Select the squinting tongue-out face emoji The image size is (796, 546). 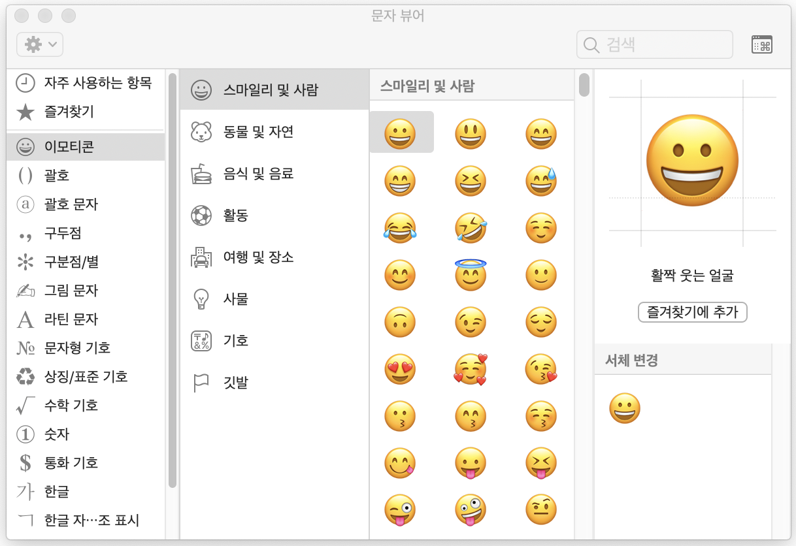pyautogui.click(x=541, y=463)
